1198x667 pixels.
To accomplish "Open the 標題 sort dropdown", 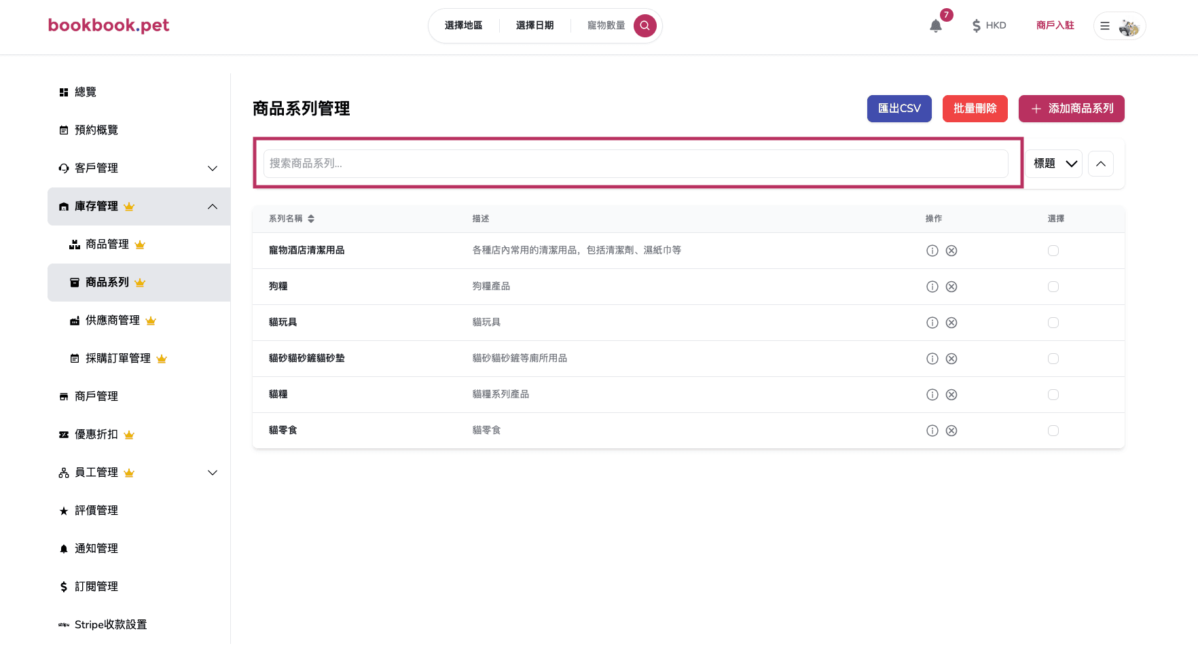I will coord(1054,164).
